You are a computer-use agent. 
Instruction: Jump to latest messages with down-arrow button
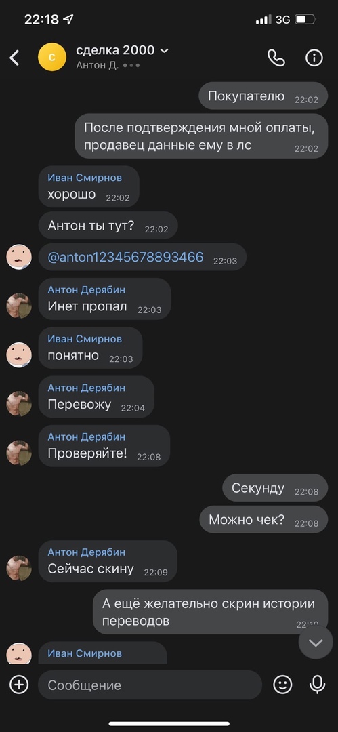click(316, 643)
